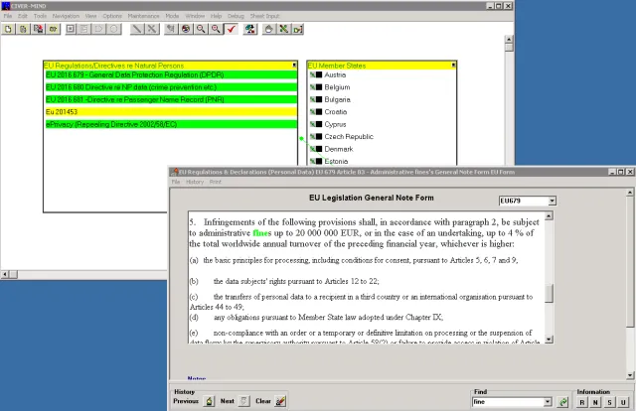Image resolution: width=636 pixels, height=411 pixels.
Task: Click the N information button
Action: [x=595, y=402]
